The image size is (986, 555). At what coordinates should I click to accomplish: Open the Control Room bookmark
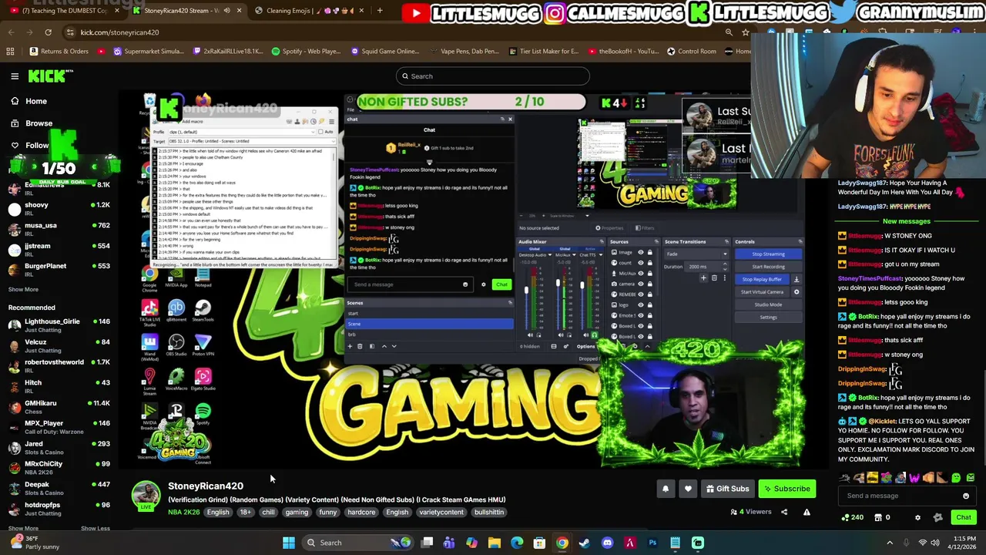(691, 51)
